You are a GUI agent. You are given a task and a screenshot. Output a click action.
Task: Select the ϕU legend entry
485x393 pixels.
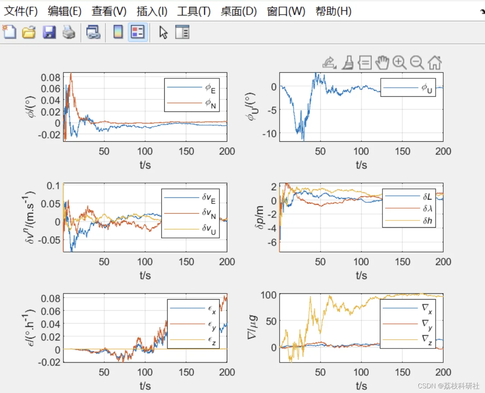pyautogui.click(x=408, y=88)
